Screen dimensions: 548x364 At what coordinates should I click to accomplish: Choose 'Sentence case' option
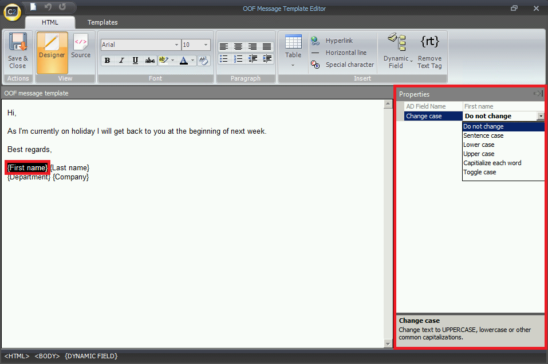click(503, 135)
